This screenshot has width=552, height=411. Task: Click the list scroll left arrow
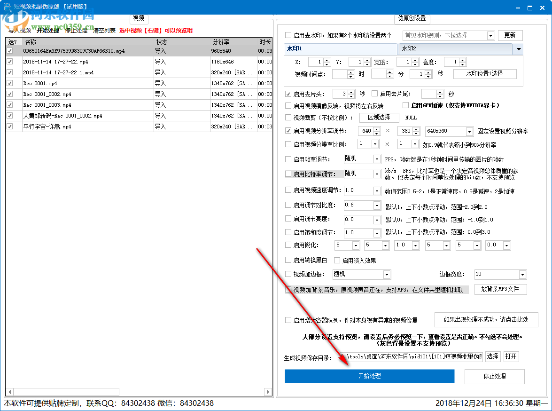tap(10, 392)
